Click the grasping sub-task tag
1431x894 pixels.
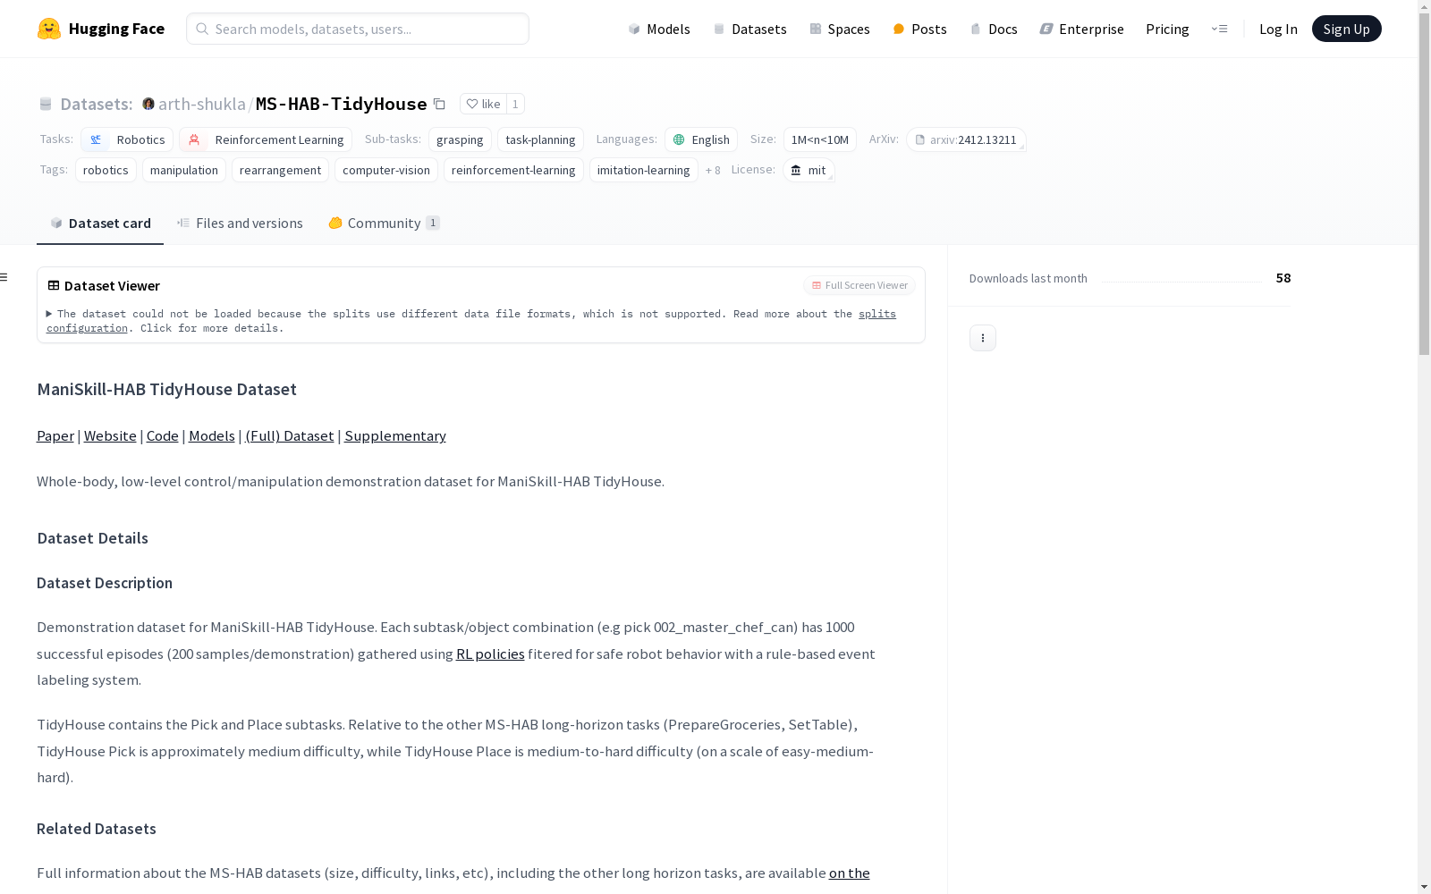click(460, 139)
